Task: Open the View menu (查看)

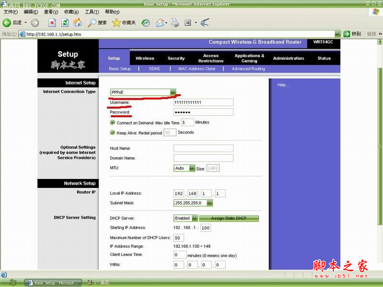Action: pyautogui.click(x=51, y=12)
